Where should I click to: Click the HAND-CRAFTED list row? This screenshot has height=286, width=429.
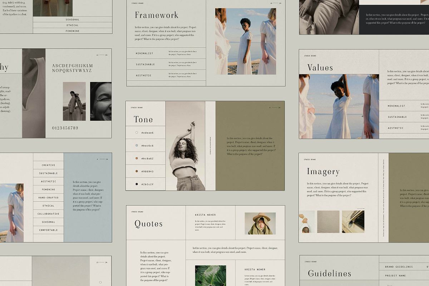pyautogui.click(x=49, y=198)
